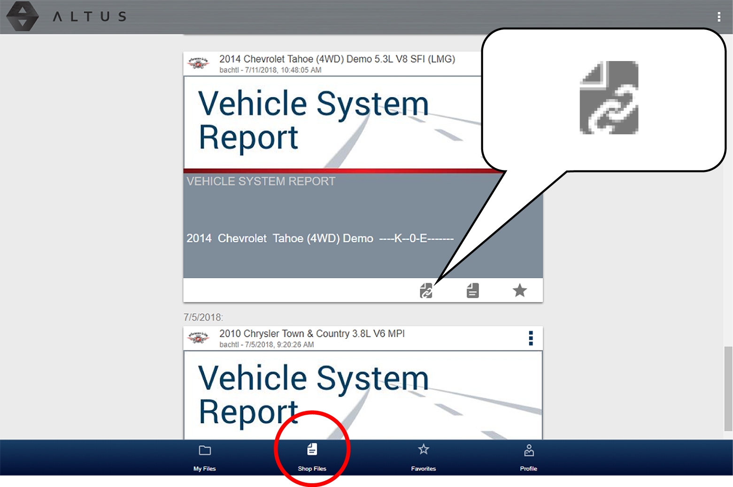Select the 2010 Chrysler Town & Country title
This screenshot has width=733, height=487.
click(312, 334)
